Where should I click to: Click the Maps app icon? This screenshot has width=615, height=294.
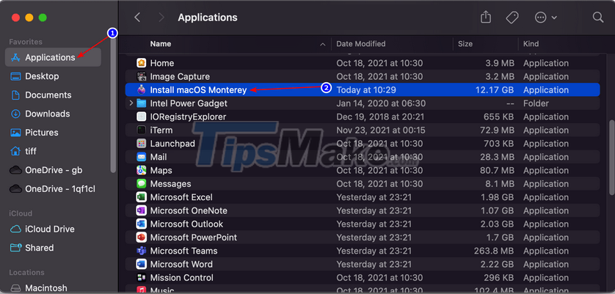141,171
